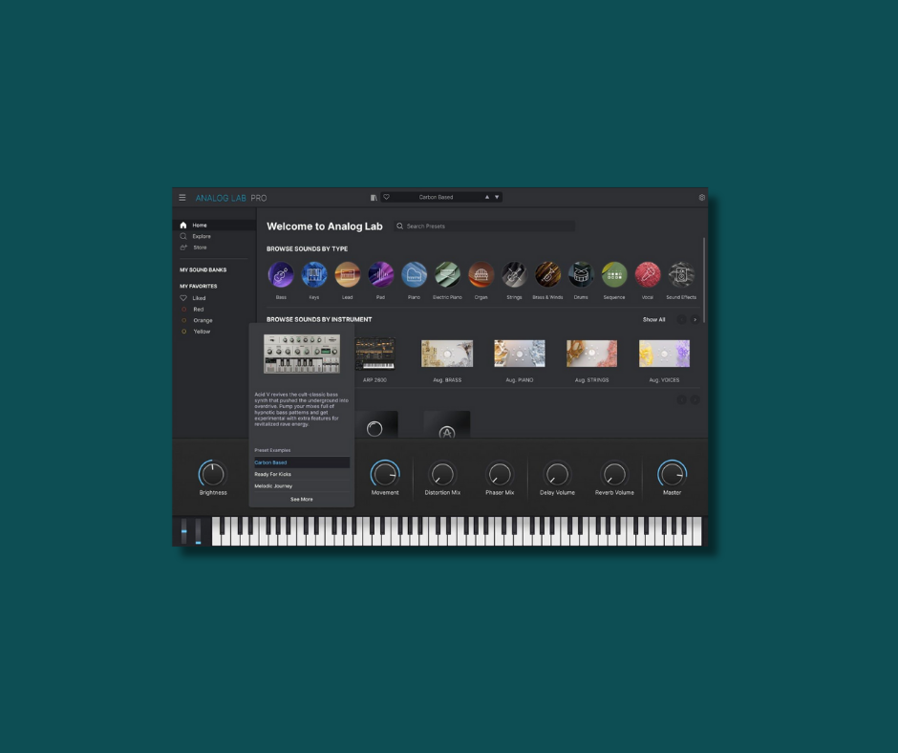
Task: Open the Explore section in sidebar
Action: click(x=201, y=236)
